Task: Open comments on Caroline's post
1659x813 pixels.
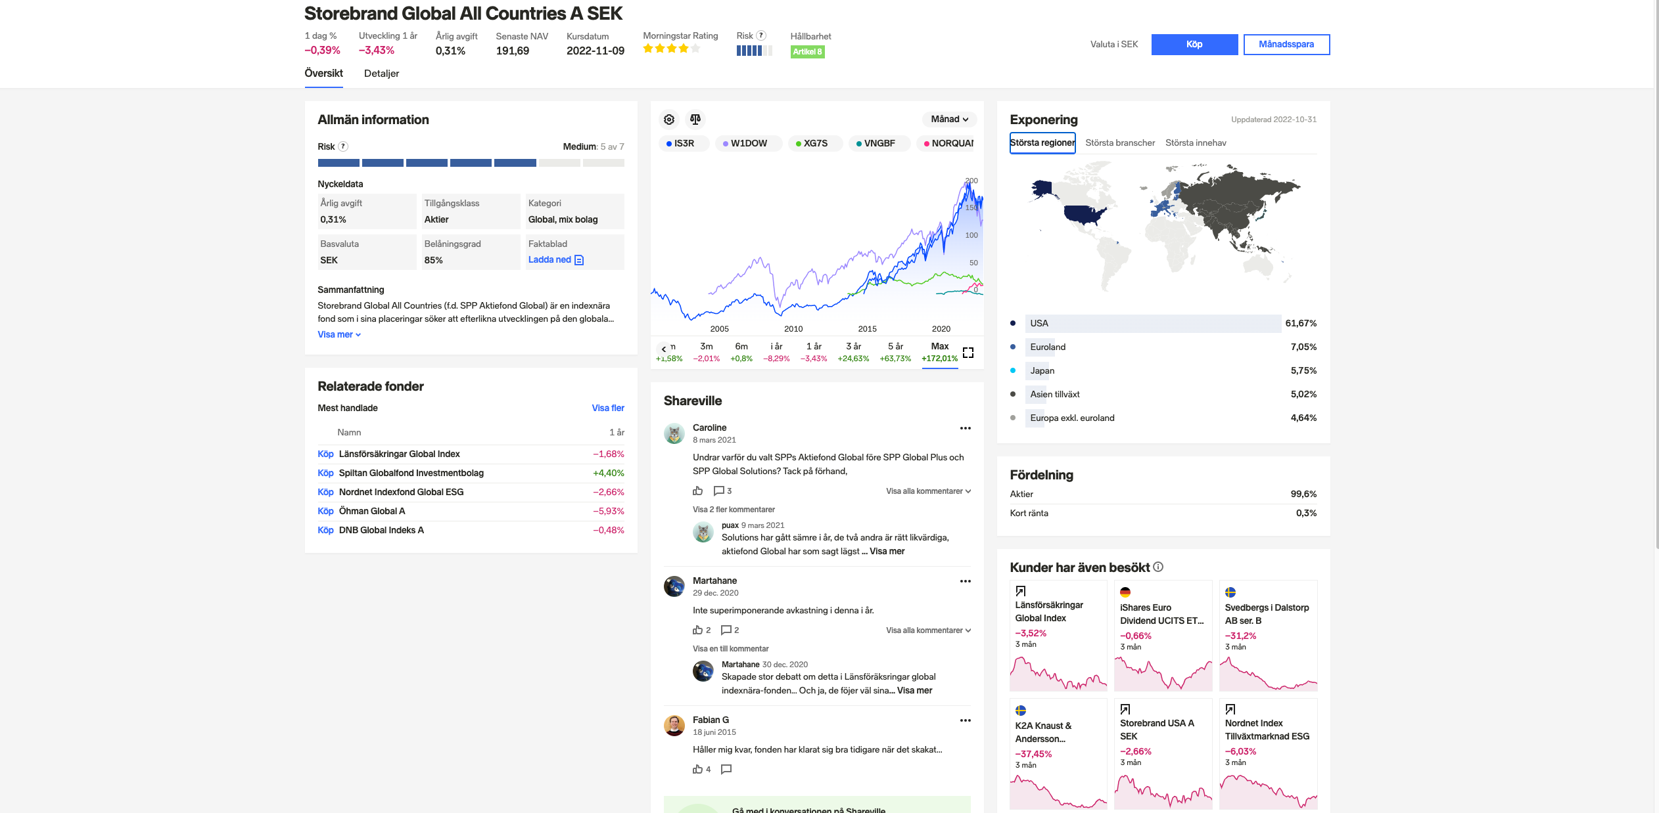Action: click(722, 491)
